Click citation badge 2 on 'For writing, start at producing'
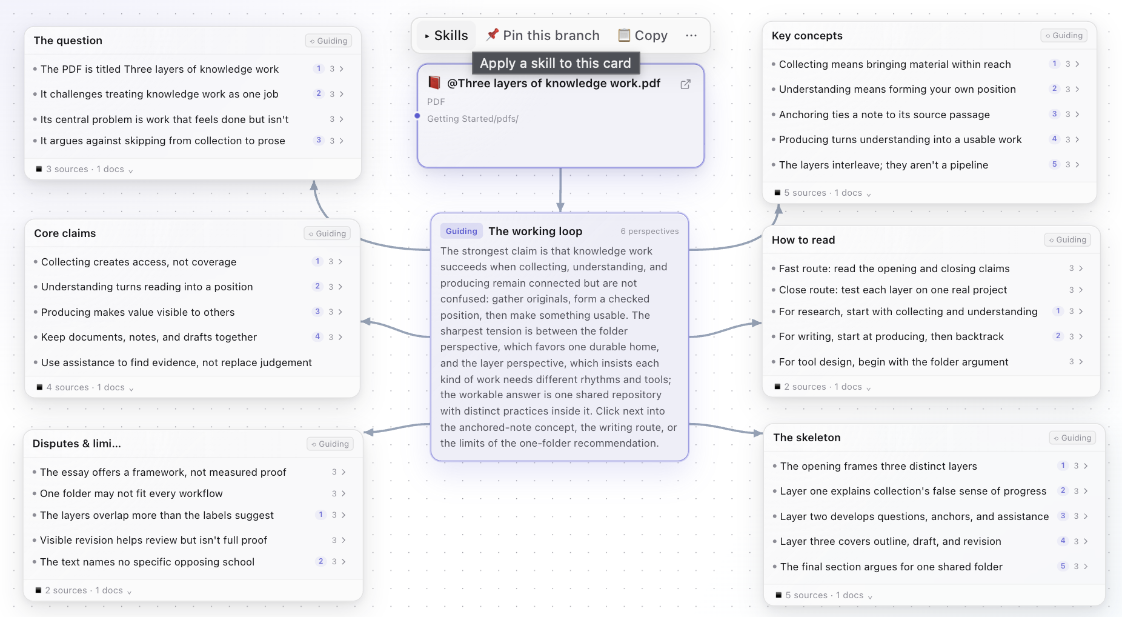Image resolution: width=1122 pixels, height=617 pixels. point(1058,336)
